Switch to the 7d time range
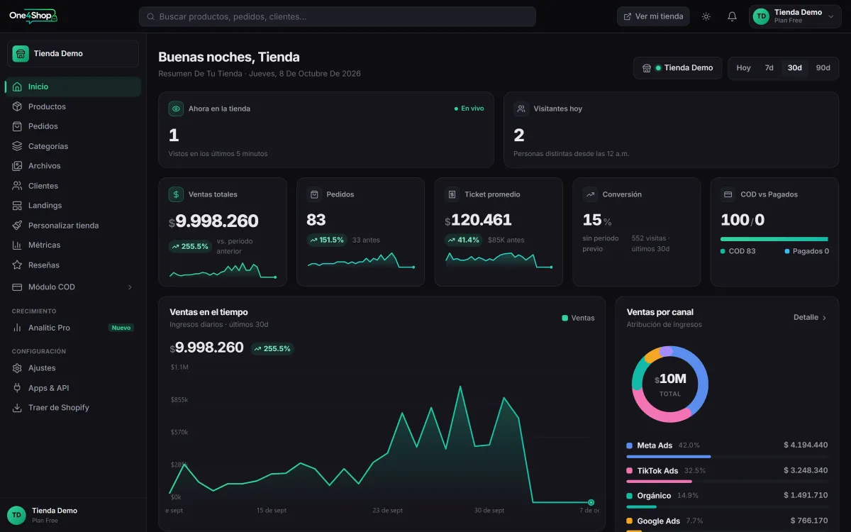 click(769, 68)
